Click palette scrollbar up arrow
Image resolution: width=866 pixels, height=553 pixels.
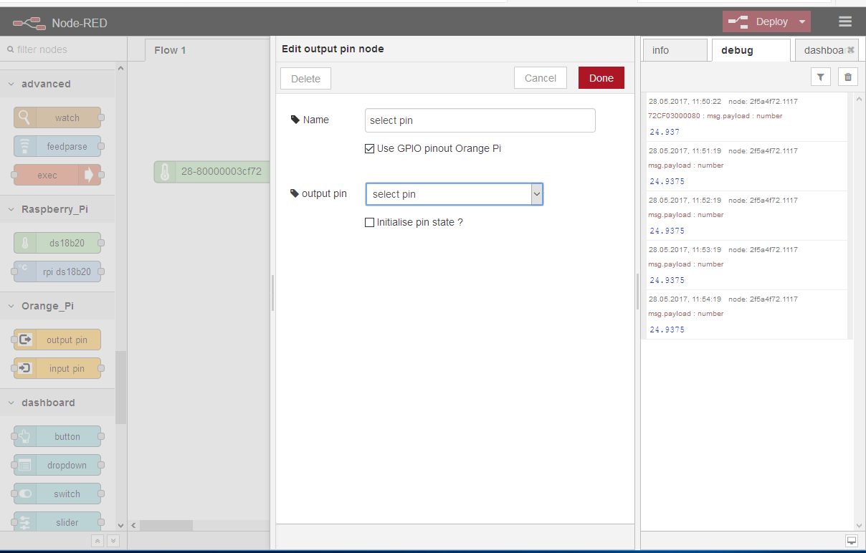coord(120,68)
